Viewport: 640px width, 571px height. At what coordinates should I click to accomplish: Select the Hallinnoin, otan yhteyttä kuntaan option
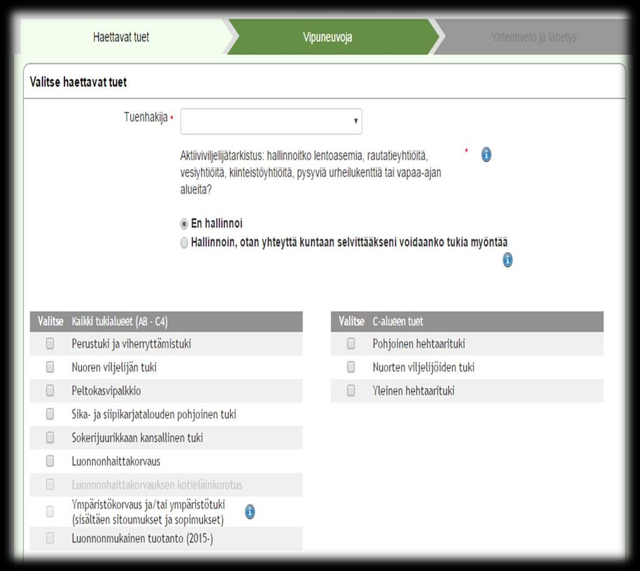(x=184, y=243)
